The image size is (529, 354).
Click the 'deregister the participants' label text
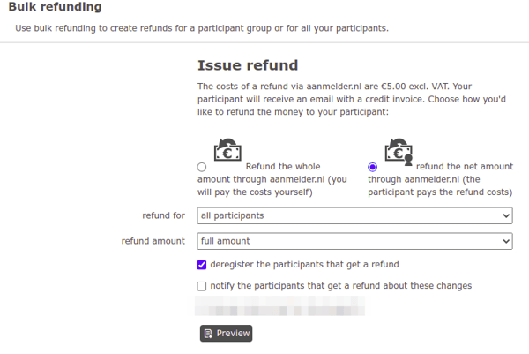305,265
